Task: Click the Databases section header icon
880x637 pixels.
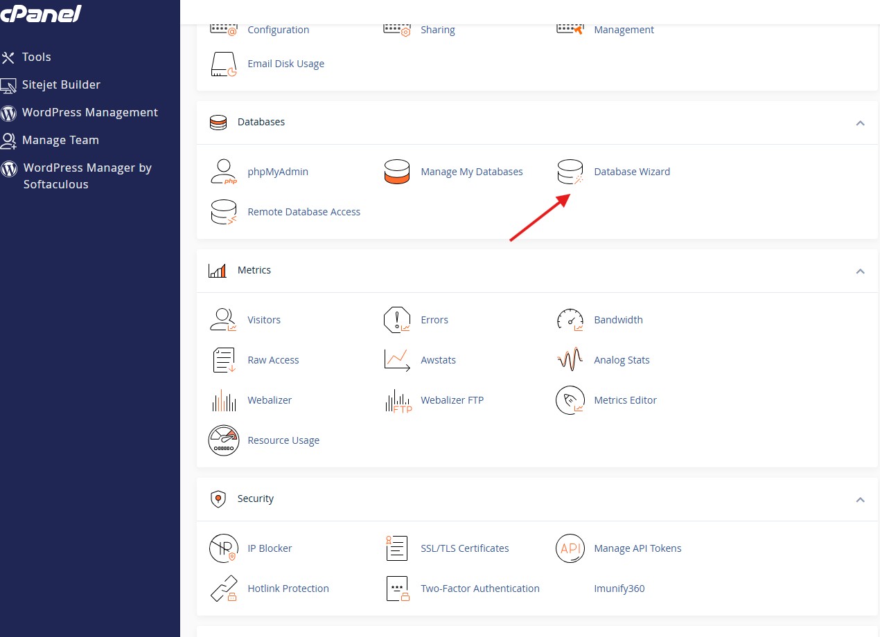Action: click(x=218, y=122)
